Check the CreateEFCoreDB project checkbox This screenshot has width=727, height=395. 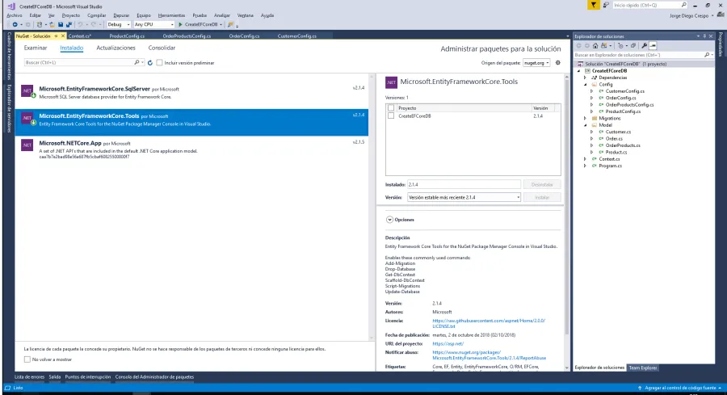click(x=391, y=116)
